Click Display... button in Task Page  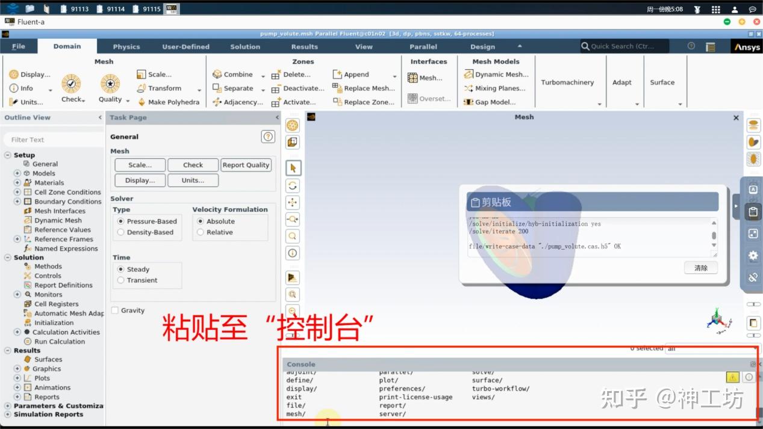[140, 181]
